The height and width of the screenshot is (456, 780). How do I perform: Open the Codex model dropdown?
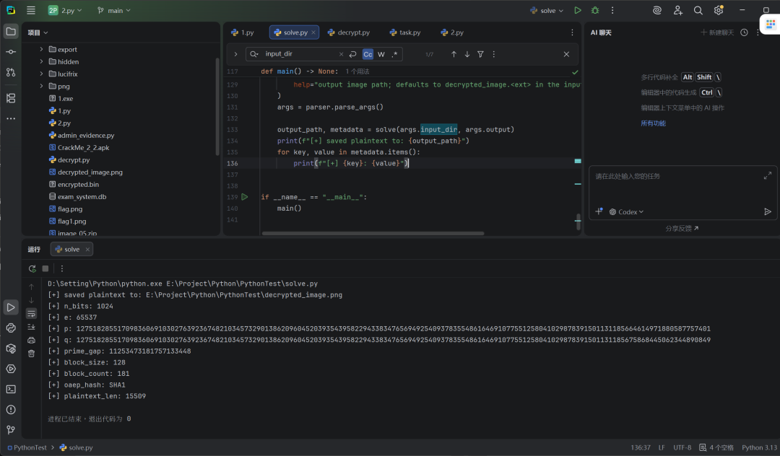tap(626, 211)
